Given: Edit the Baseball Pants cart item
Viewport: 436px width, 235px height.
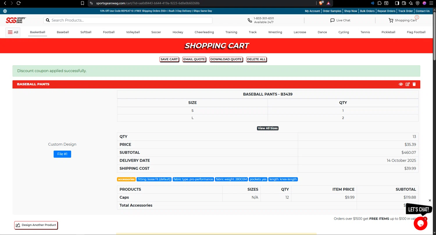Looking at the screenshot, I should pyautogui.click(x=408, y=84).
